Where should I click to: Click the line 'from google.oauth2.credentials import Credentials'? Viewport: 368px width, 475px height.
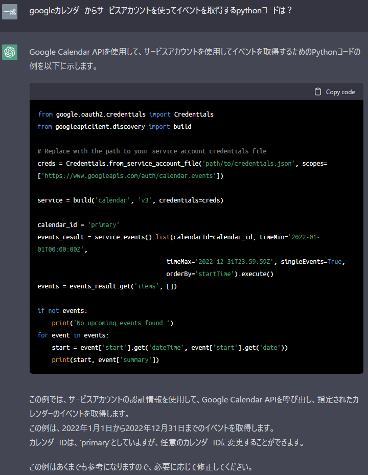pyautogui.click(x=126, y=114)
